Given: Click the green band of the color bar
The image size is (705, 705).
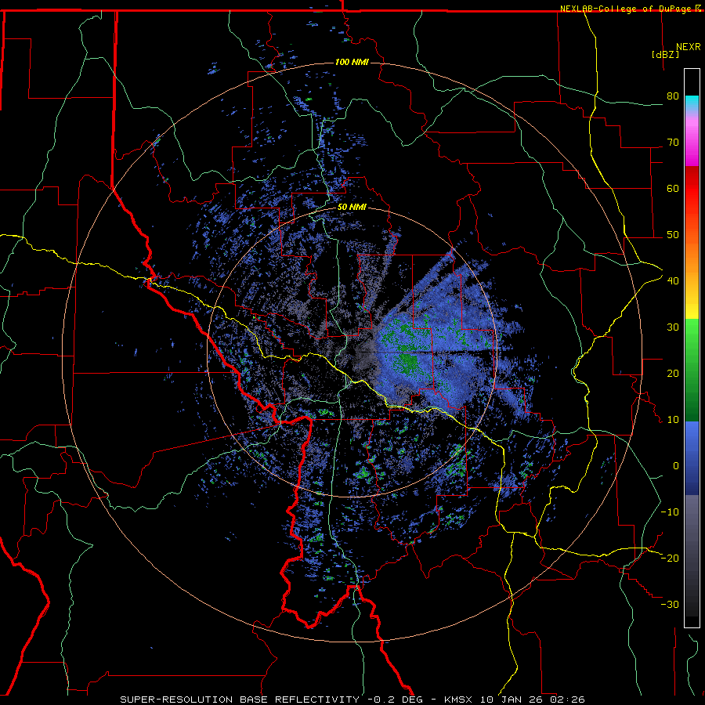Looking at the screenshot, I should click(x=692, y=370).
